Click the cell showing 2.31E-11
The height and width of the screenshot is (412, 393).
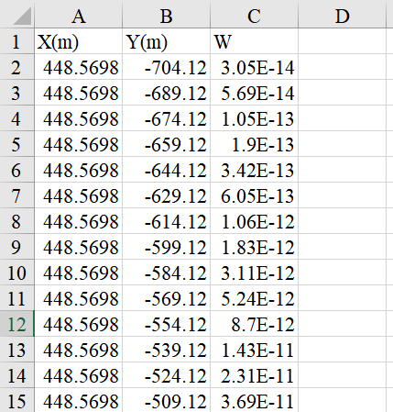pos(254,375)
